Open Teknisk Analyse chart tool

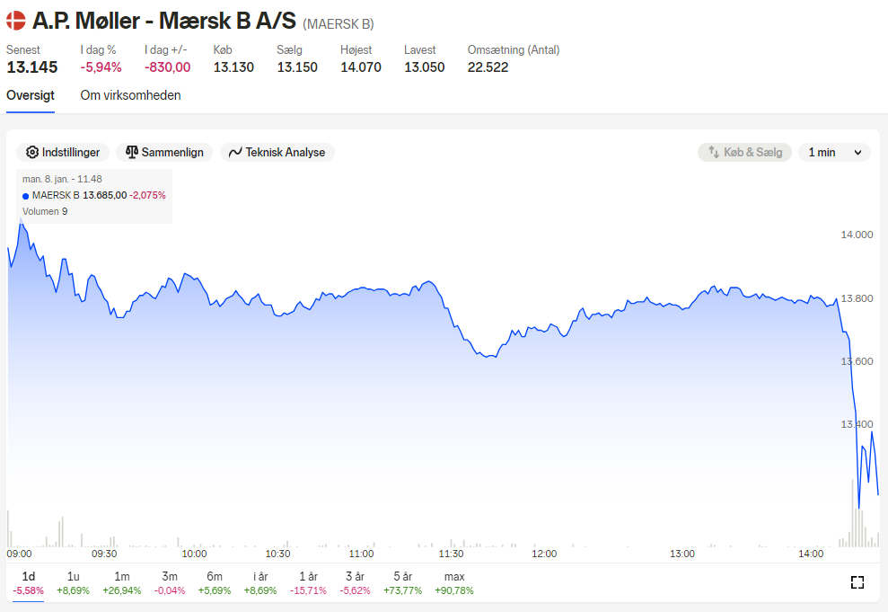click(277, 153)
